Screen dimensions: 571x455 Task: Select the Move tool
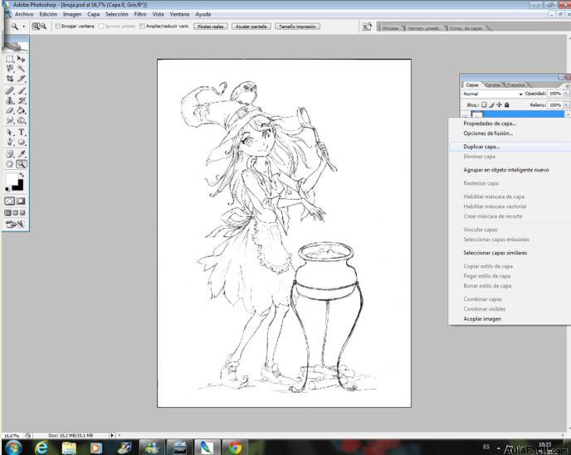pyautogui.click(x=21, y=59)
